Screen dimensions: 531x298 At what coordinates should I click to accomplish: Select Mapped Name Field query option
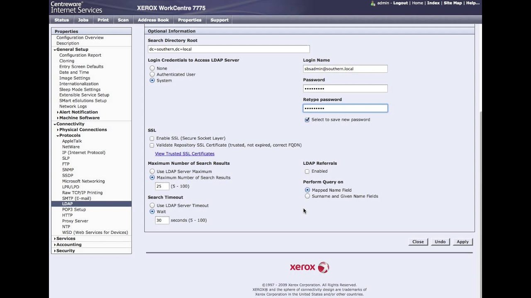307,190
